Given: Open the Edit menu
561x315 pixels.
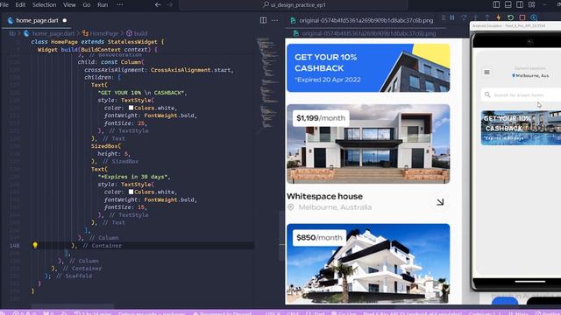Looking at the screenshot, I should 20,4.
